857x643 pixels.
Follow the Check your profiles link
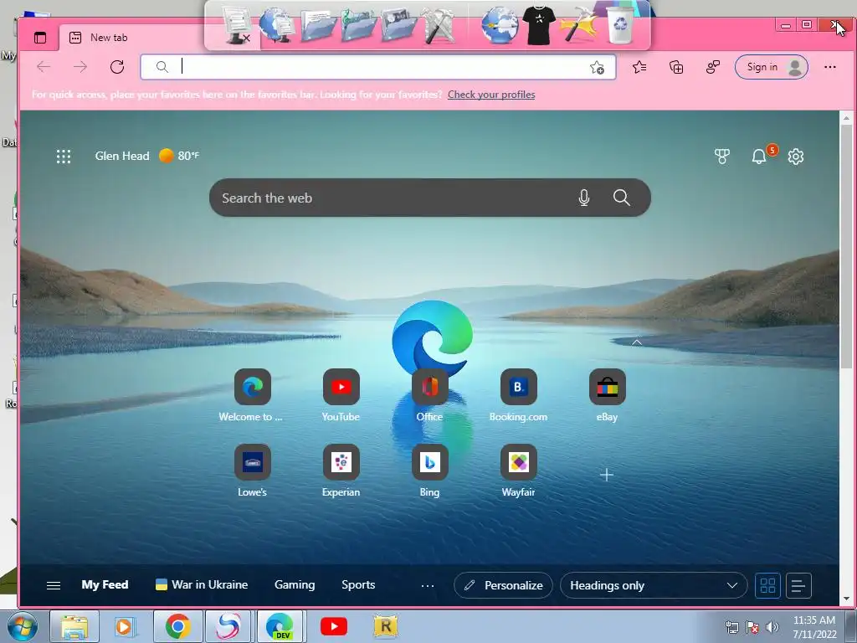(x=490, y=95)
